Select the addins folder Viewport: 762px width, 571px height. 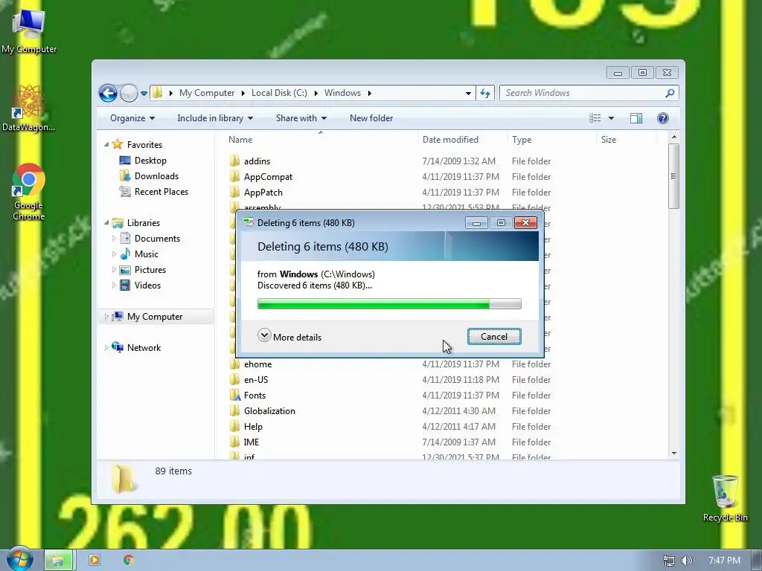point(257,161)
